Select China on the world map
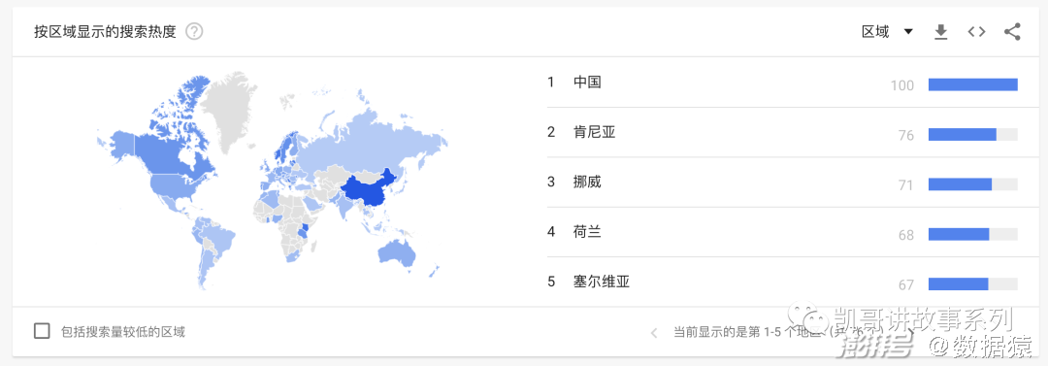The image size is (1048, 366). (x=369, y=187)
